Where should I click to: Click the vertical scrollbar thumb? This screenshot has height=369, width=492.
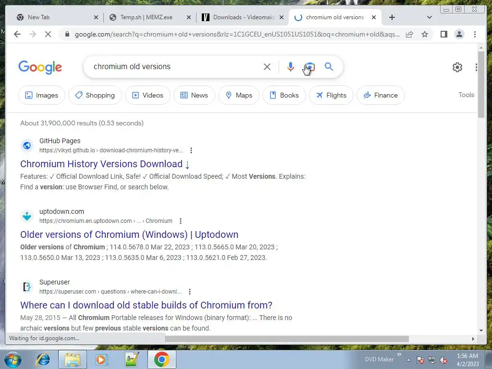tap(481, 85)
